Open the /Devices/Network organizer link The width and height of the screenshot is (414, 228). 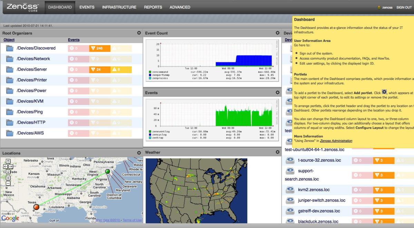pos(33,59)
